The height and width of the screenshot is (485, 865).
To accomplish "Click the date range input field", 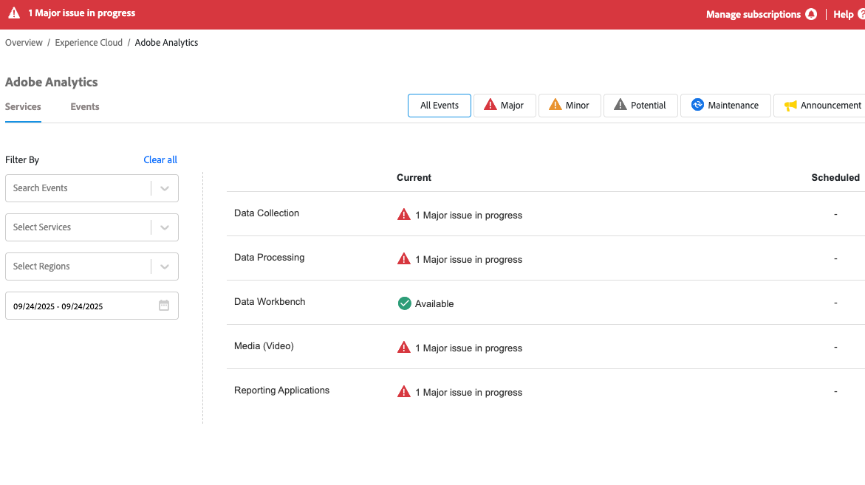I will tap(81, 306).
